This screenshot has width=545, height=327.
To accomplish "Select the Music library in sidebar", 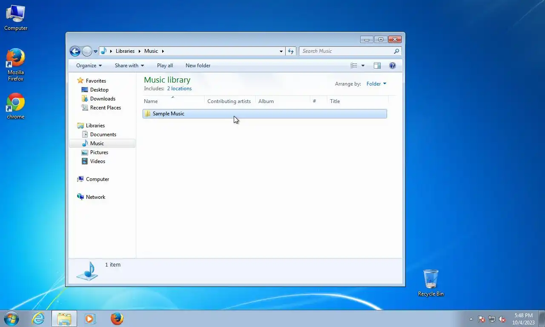I will coord(102,143).
